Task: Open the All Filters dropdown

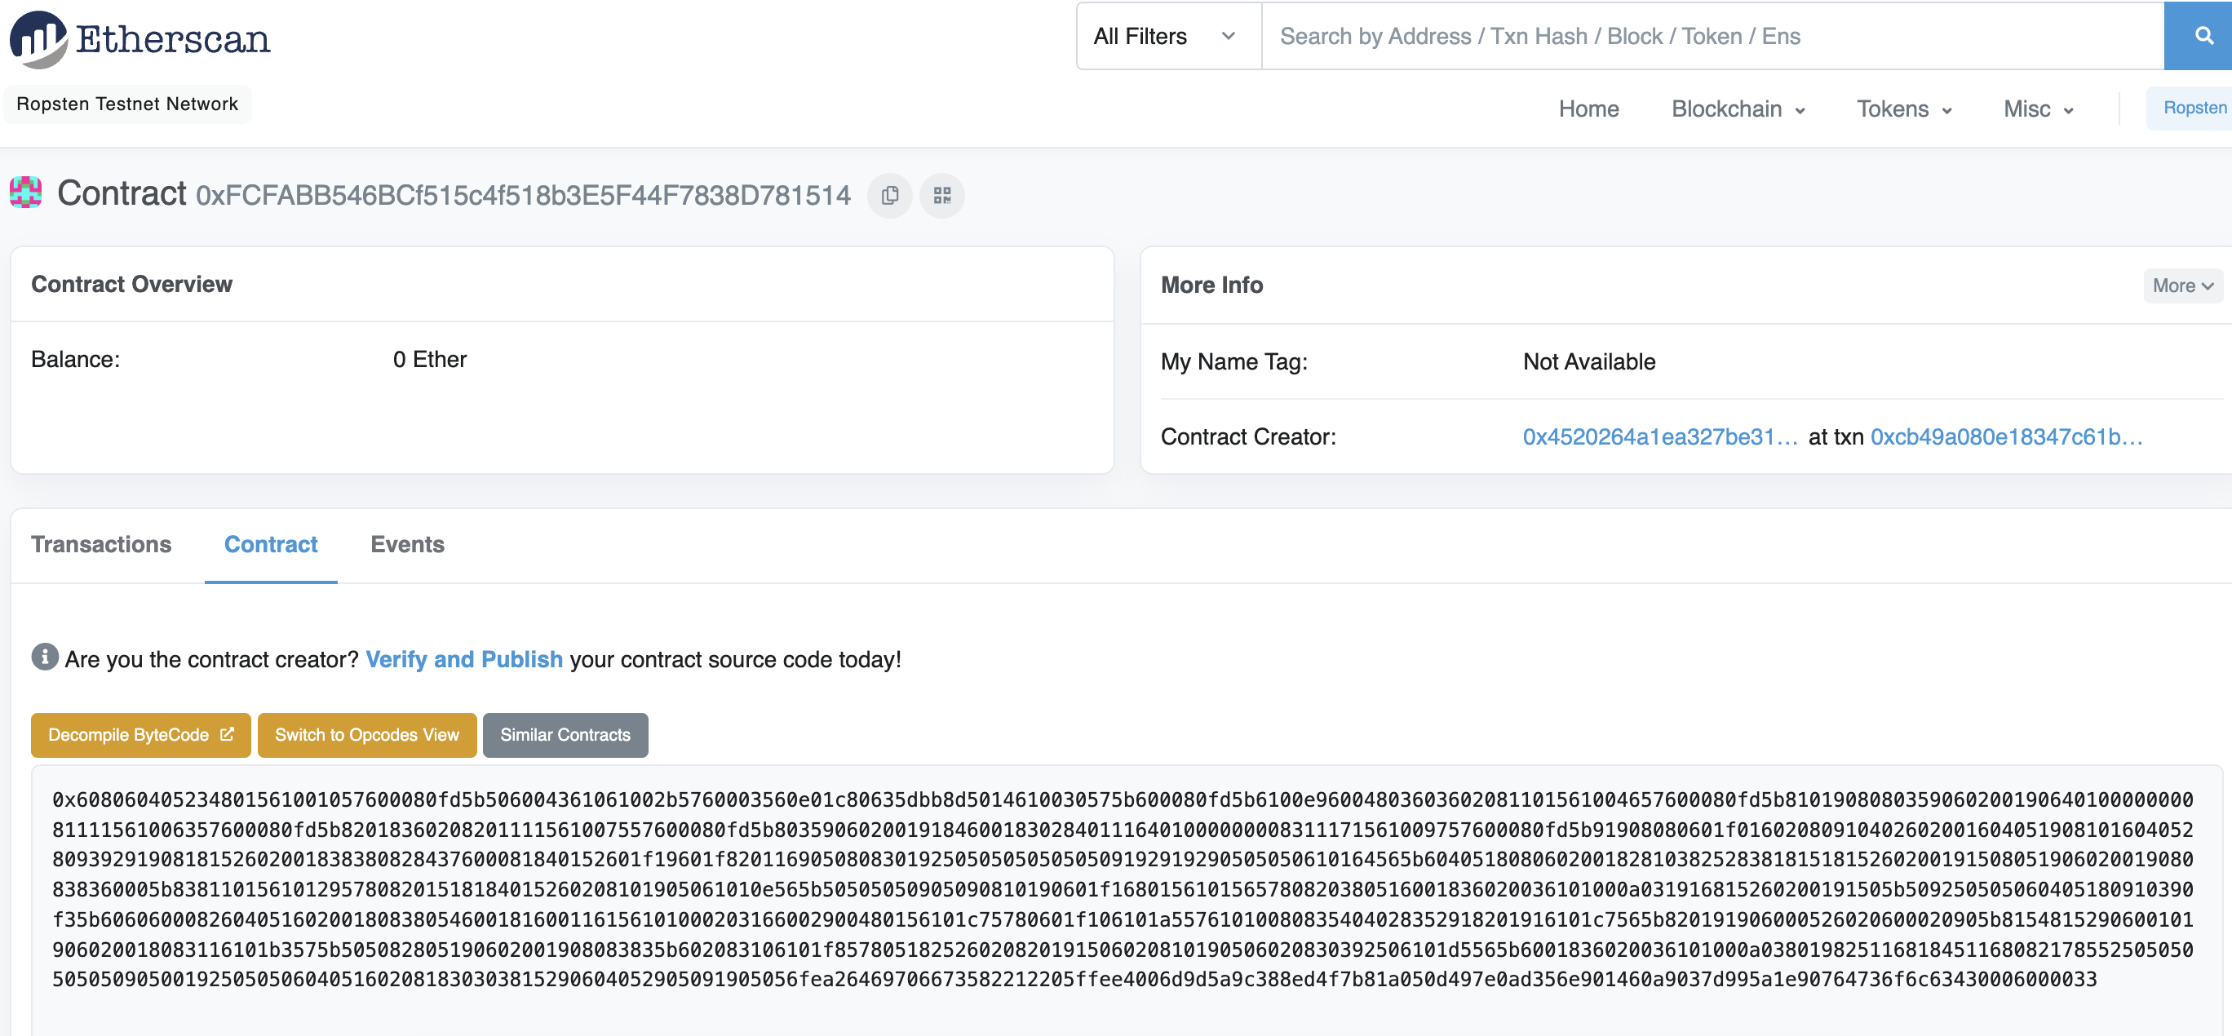Action: 1167,36
